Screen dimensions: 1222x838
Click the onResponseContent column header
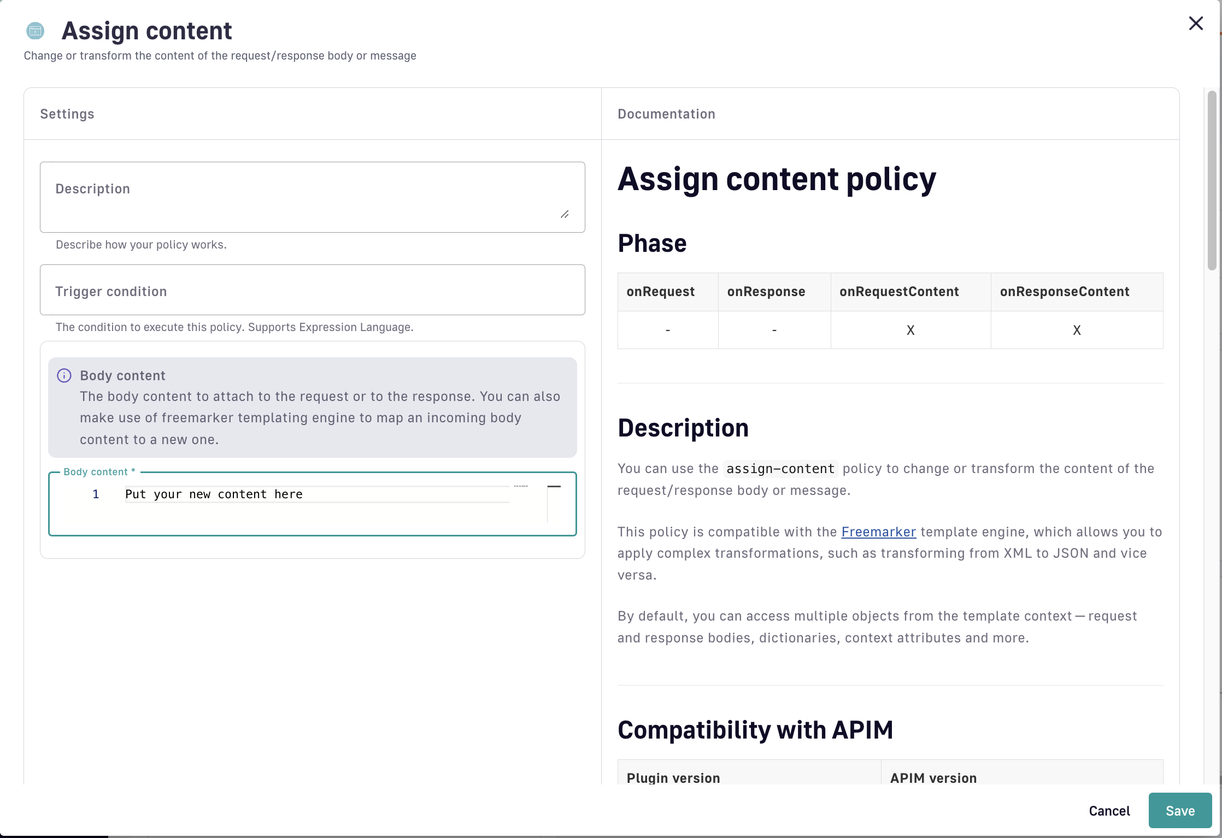point(1065,292)
